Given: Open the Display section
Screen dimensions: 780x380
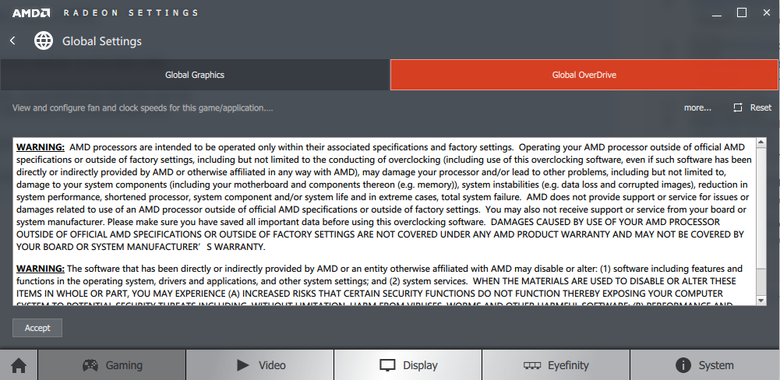Looking at the screenshot, I should click(x=408, y=365).
